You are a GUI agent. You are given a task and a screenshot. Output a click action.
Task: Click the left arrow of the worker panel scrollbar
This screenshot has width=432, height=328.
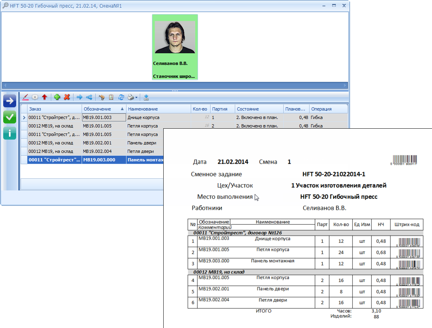point(5,85)
